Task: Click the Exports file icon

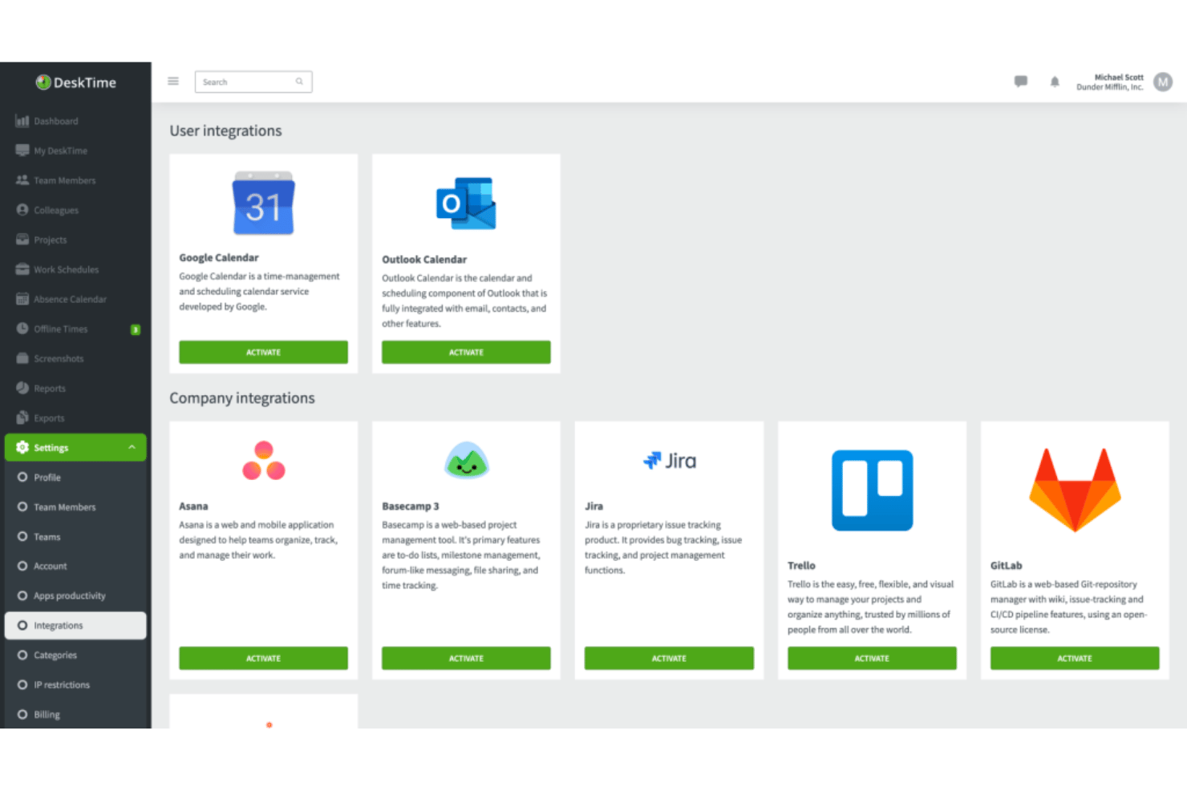Action: coord(22,418)
